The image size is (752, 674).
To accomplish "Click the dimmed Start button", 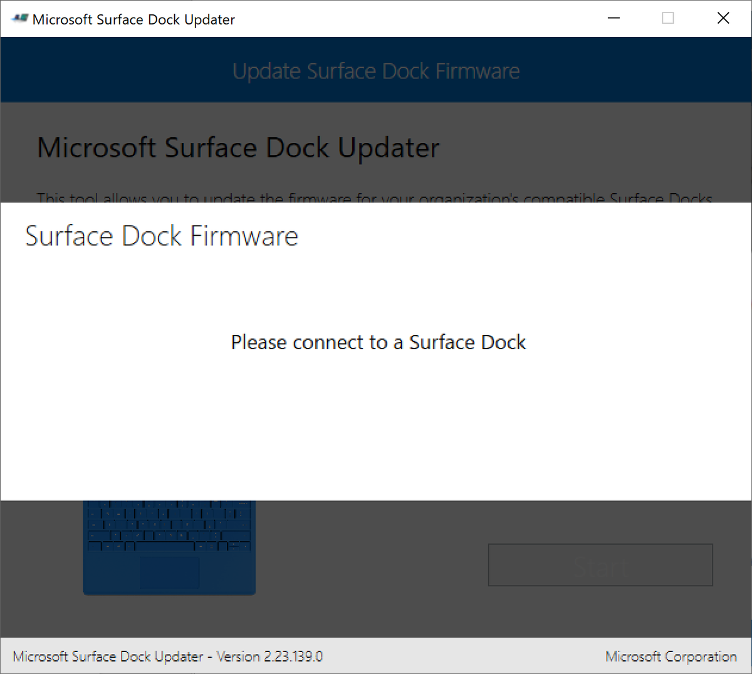I will [x=600, y=565].
